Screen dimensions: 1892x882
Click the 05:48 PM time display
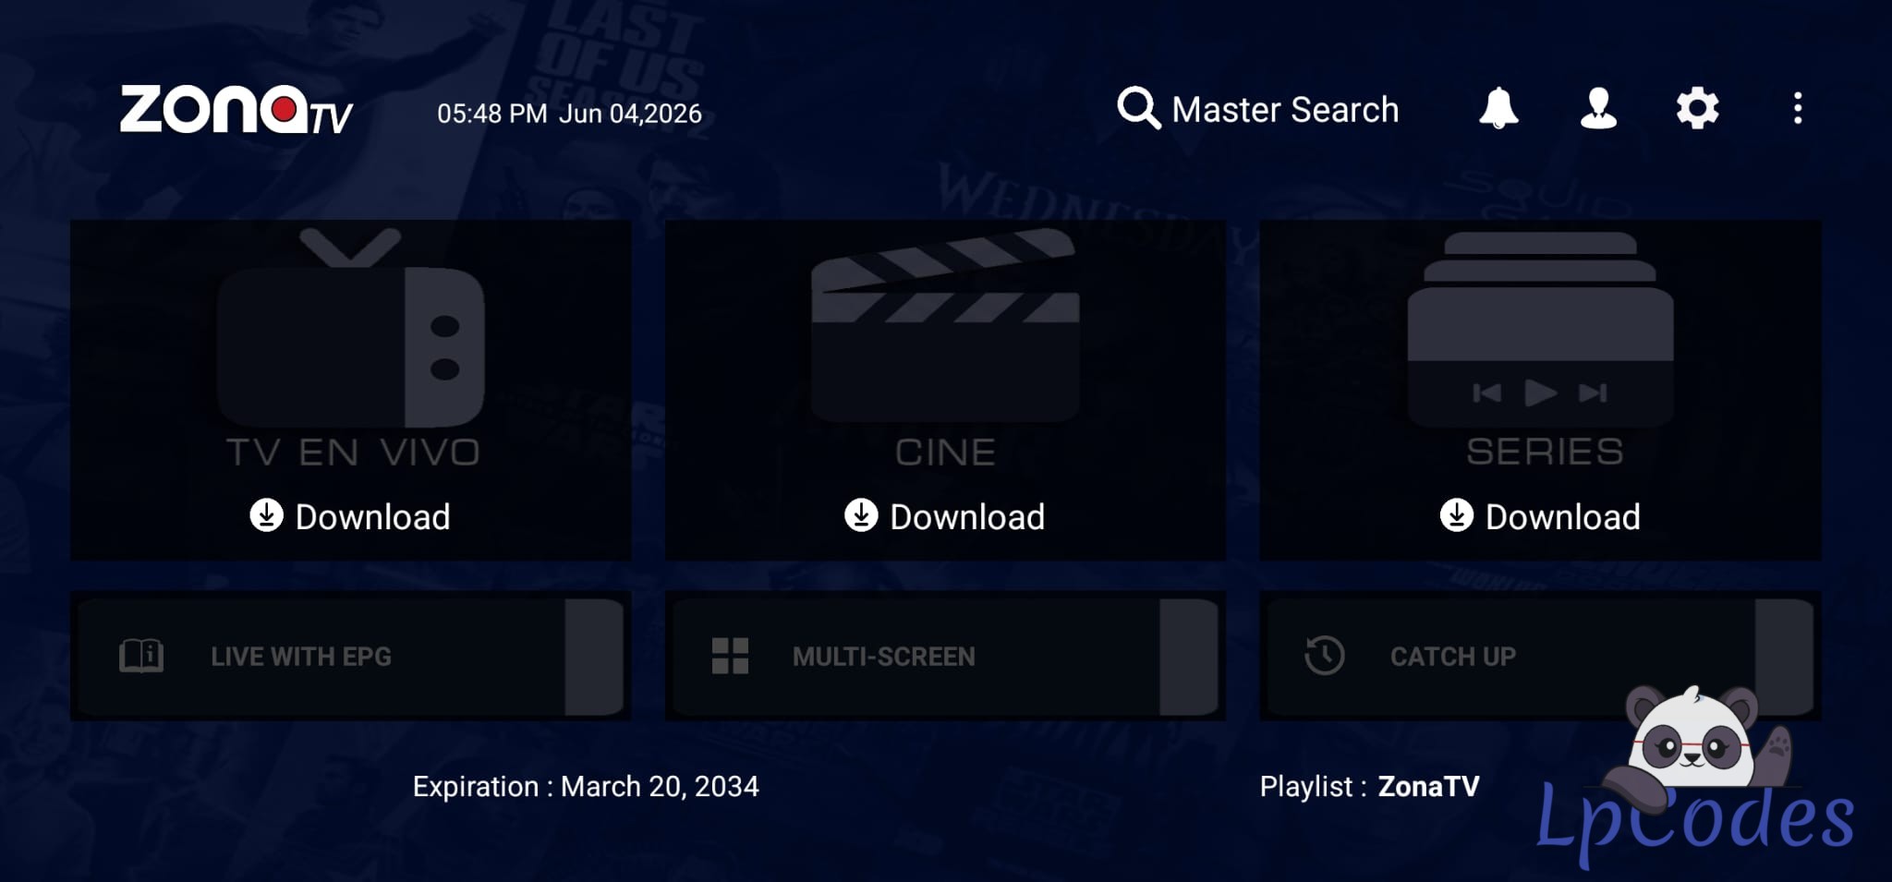tap(491, 114)
